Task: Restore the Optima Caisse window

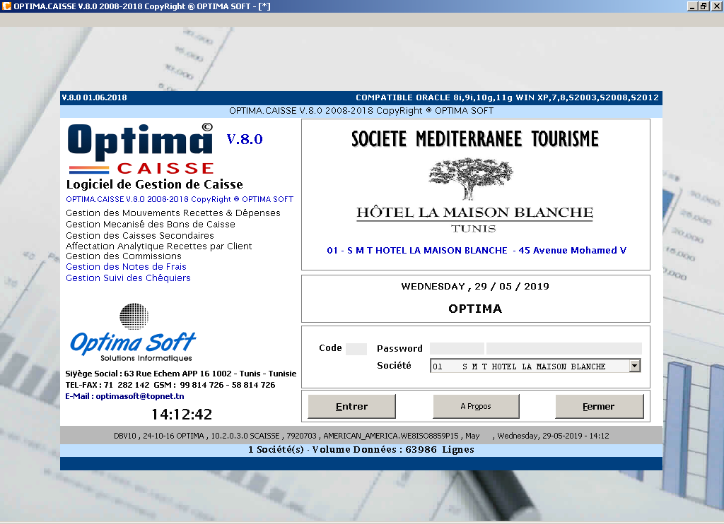Action: (x=703, y=6)
